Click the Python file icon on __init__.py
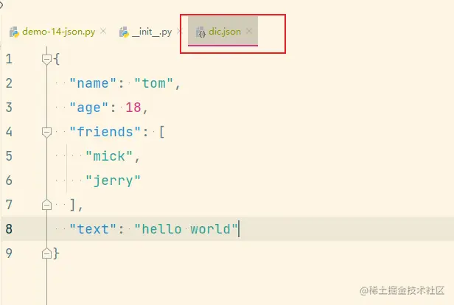 (x=125, y=32)
